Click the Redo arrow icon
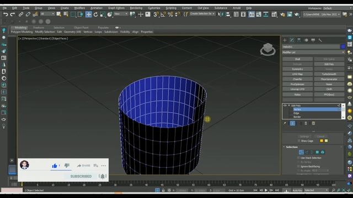Image resolution: width=353 pixels, height=198 pixels. 13,14
